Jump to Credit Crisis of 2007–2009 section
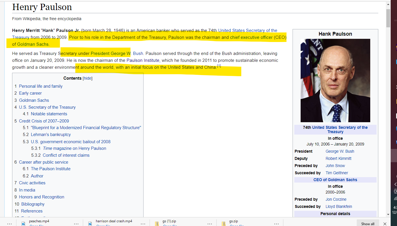The width and height of the screenshot is (397, 226). pyautogui.click(x=44, y=121)
